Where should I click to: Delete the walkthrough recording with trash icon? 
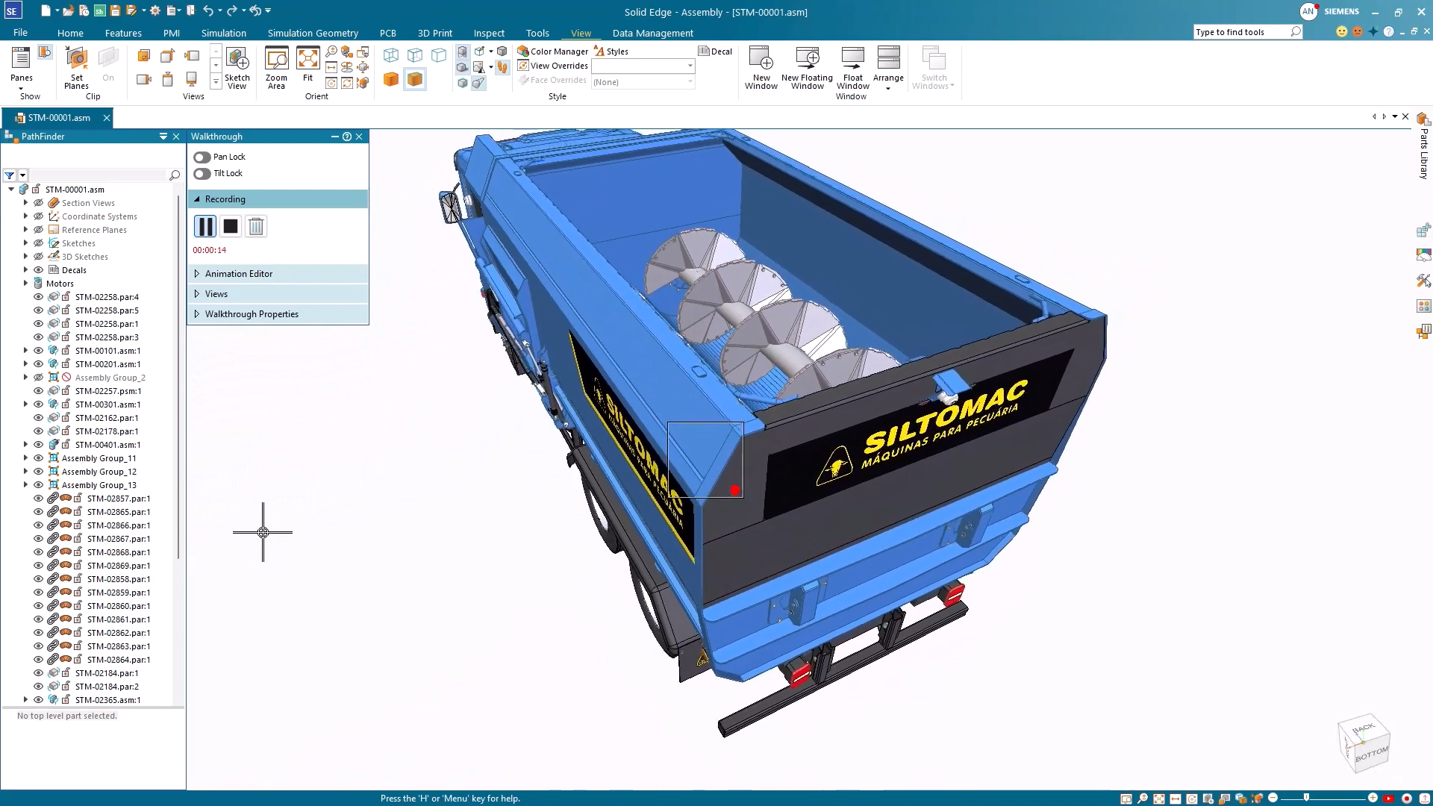click(256, 226)
